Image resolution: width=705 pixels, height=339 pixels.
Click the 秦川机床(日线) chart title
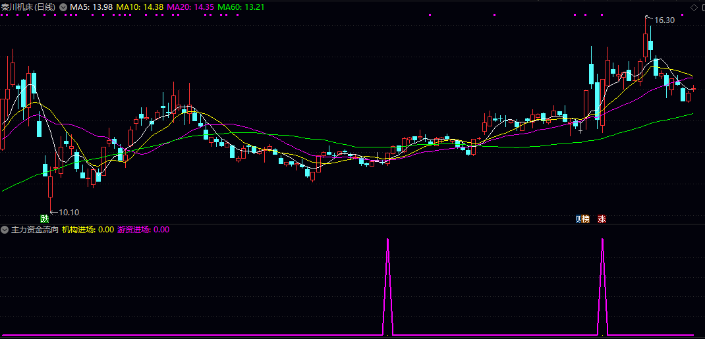point(28,7)
